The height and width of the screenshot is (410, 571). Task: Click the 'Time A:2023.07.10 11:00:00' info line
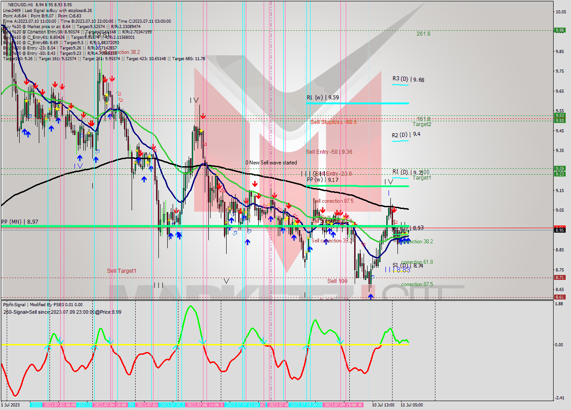point(29,21)
